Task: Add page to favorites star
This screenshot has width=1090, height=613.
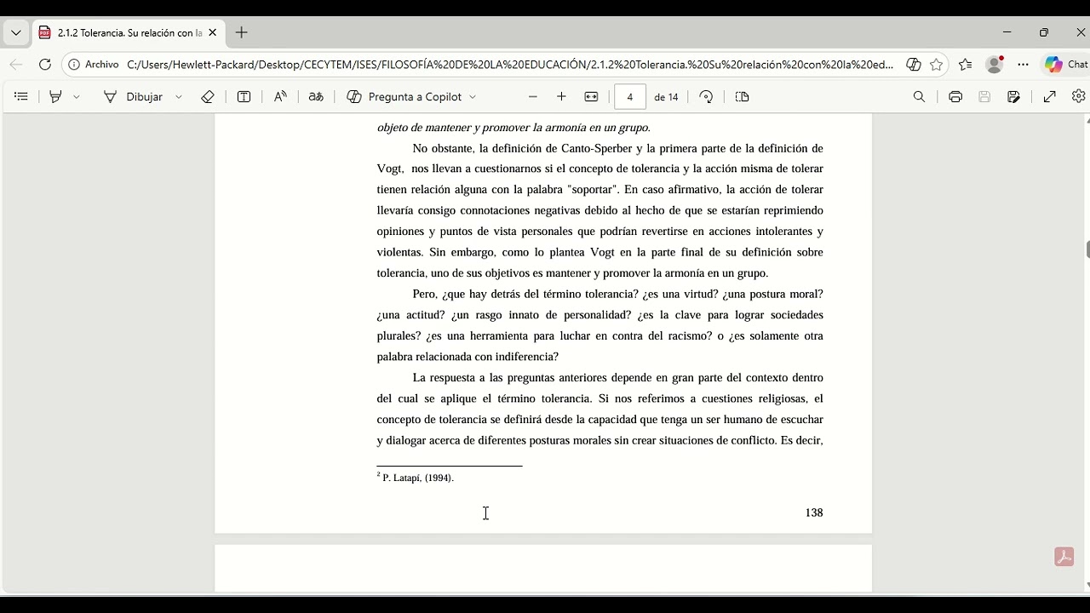Action: pyautogui.click(x=937, y=65)
